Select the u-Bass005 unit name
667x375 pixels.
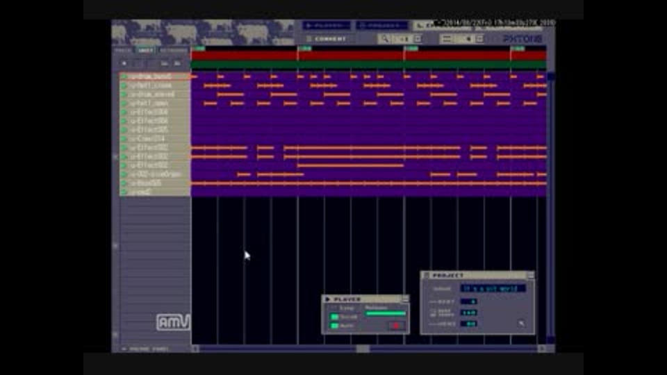click(145, 183)
